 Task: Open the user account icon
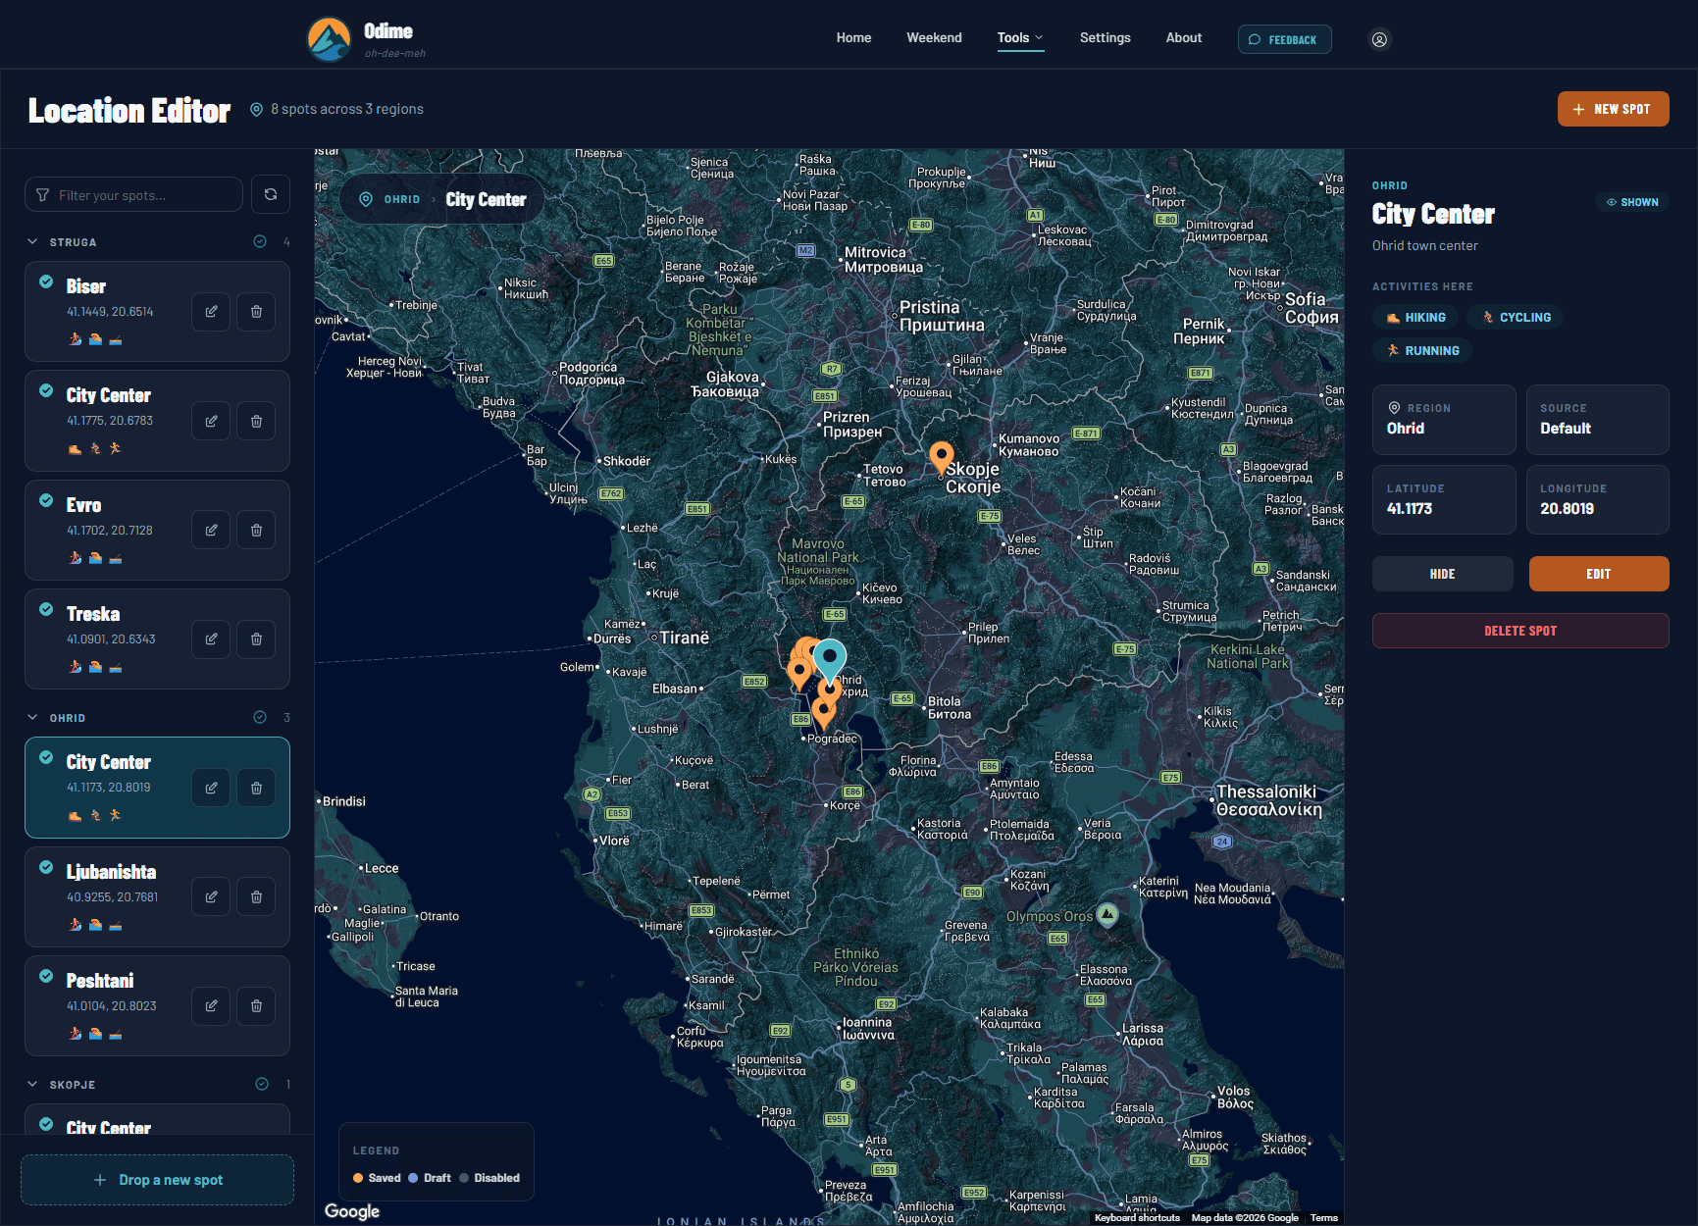(1379, 39)
